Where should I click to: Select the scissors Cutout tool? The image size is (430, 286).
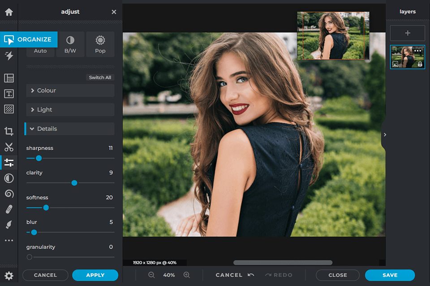point(9,147)
